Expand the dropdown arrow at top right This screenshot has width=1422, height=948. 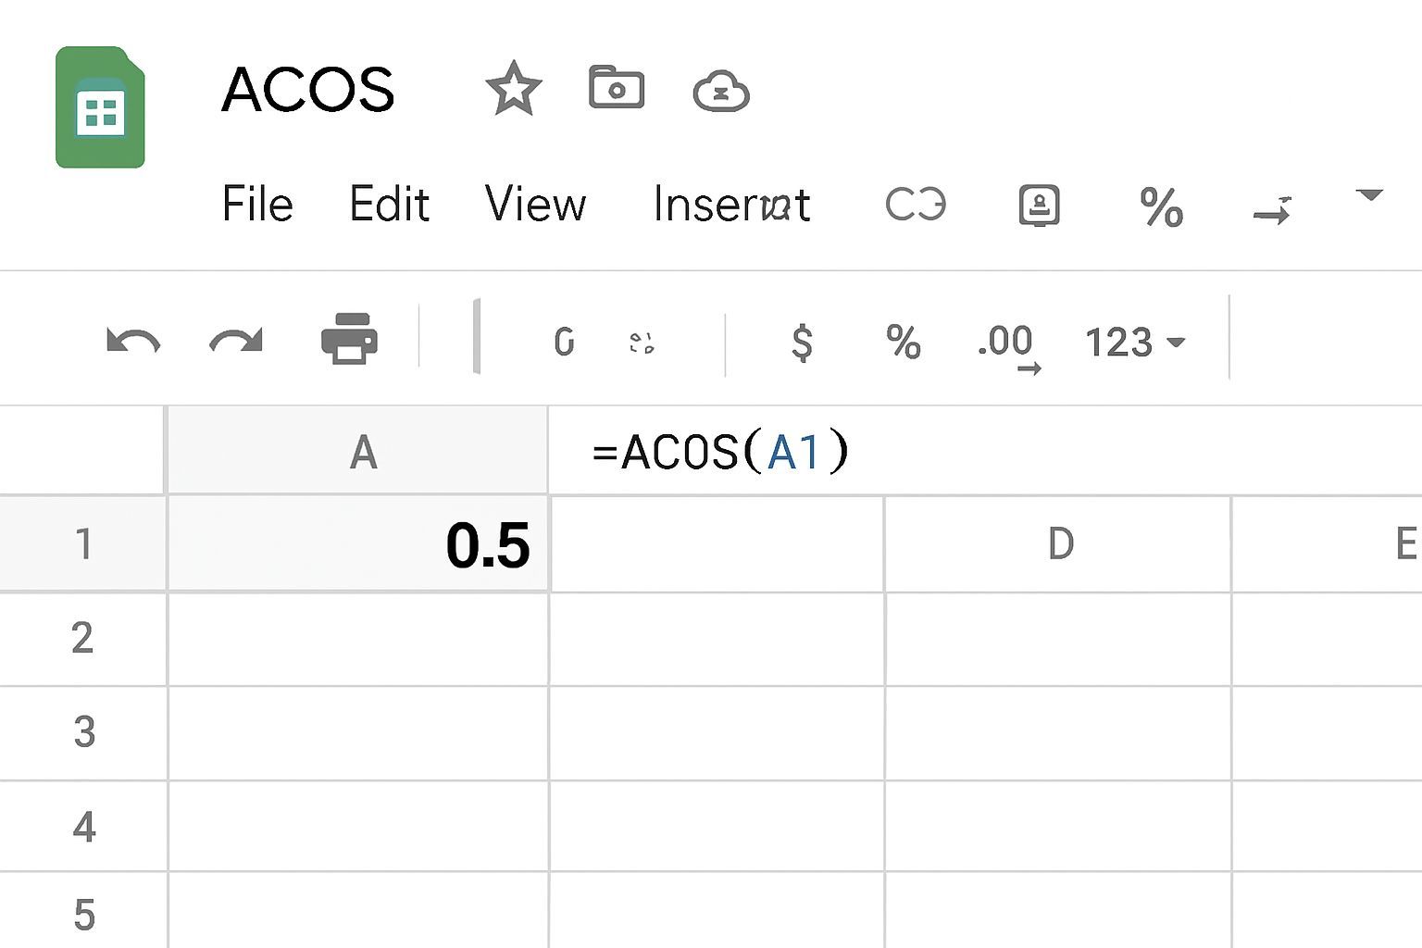pos(1368,196)
